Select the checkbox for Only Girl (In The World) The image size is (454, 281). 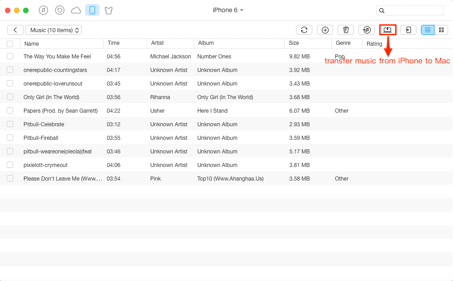(10, 97)
